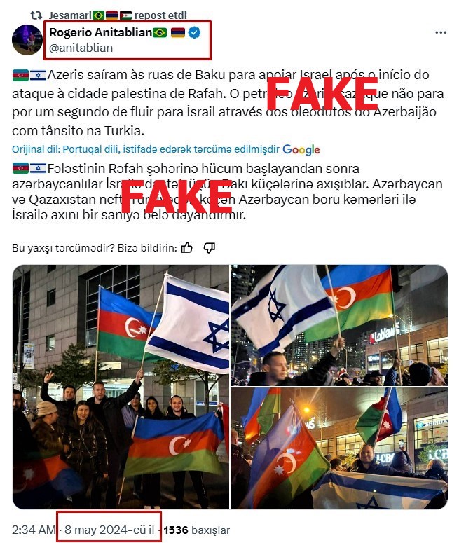Screen dimensions: 459x543
Task: Rate the translation with thumbs up
Action: 186,247
